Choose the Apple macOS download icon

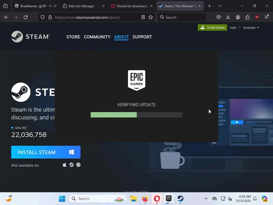65,165
